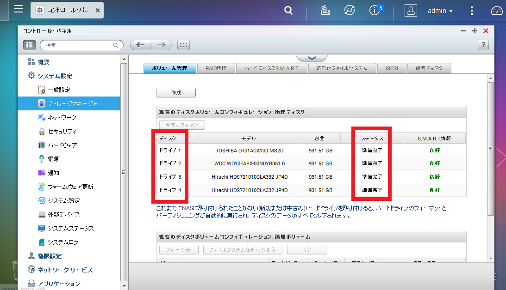The width and height of the screenshot is (506, 290).
Task: Click the search input field
Action: [81, 45]
